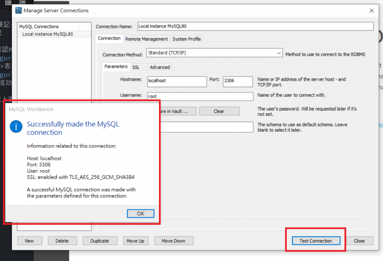The width and height of the screenshot is (383, 261).
Task: Click the Move Up button
Action: [135, 241]
